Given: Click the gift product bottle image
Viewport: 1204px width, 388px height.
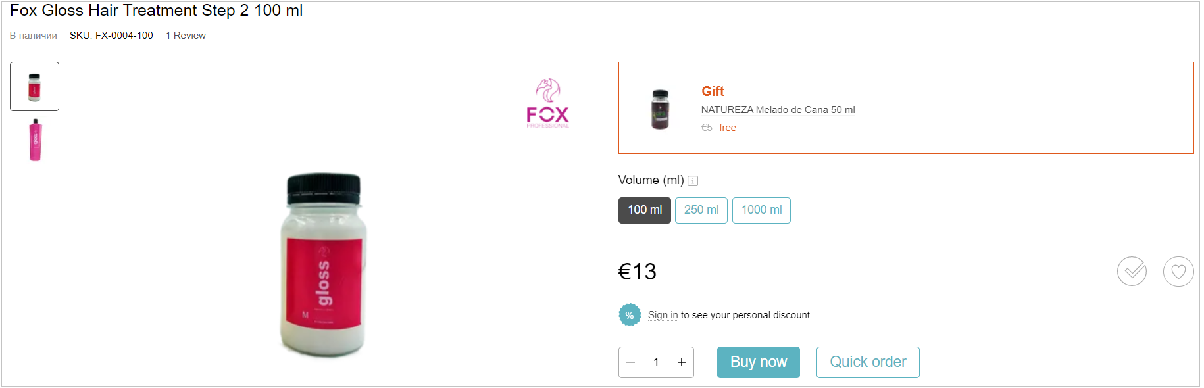Looking at the screenshot, I should pos(660,109).
